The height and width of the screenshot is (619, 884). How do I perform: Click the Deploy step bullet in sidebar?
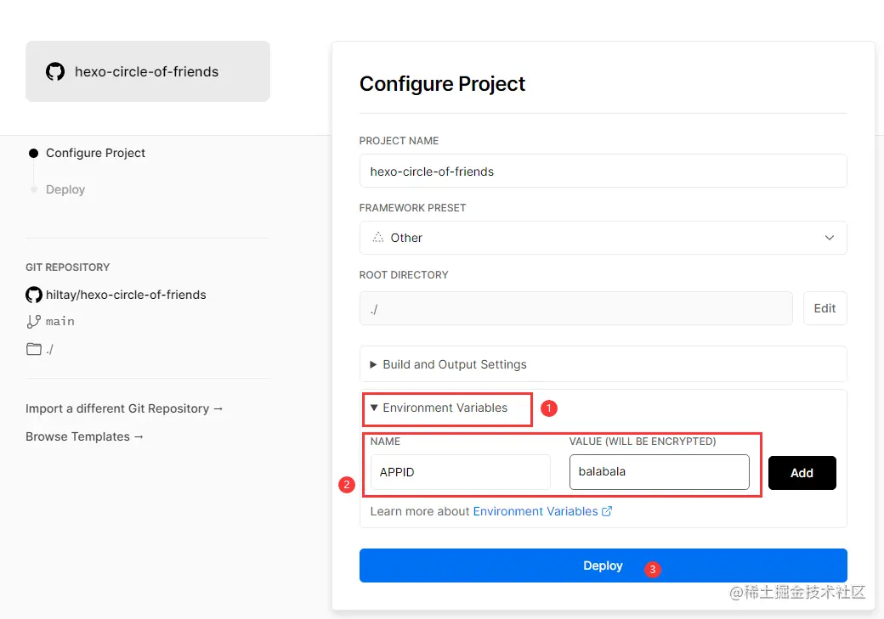tap(34, 189)
